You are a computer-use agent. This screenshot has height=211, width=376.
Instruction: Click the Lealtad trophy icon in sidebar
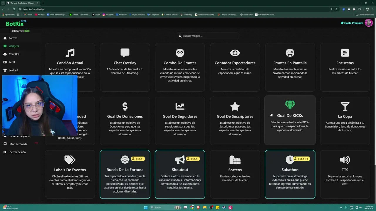point(5,70)
